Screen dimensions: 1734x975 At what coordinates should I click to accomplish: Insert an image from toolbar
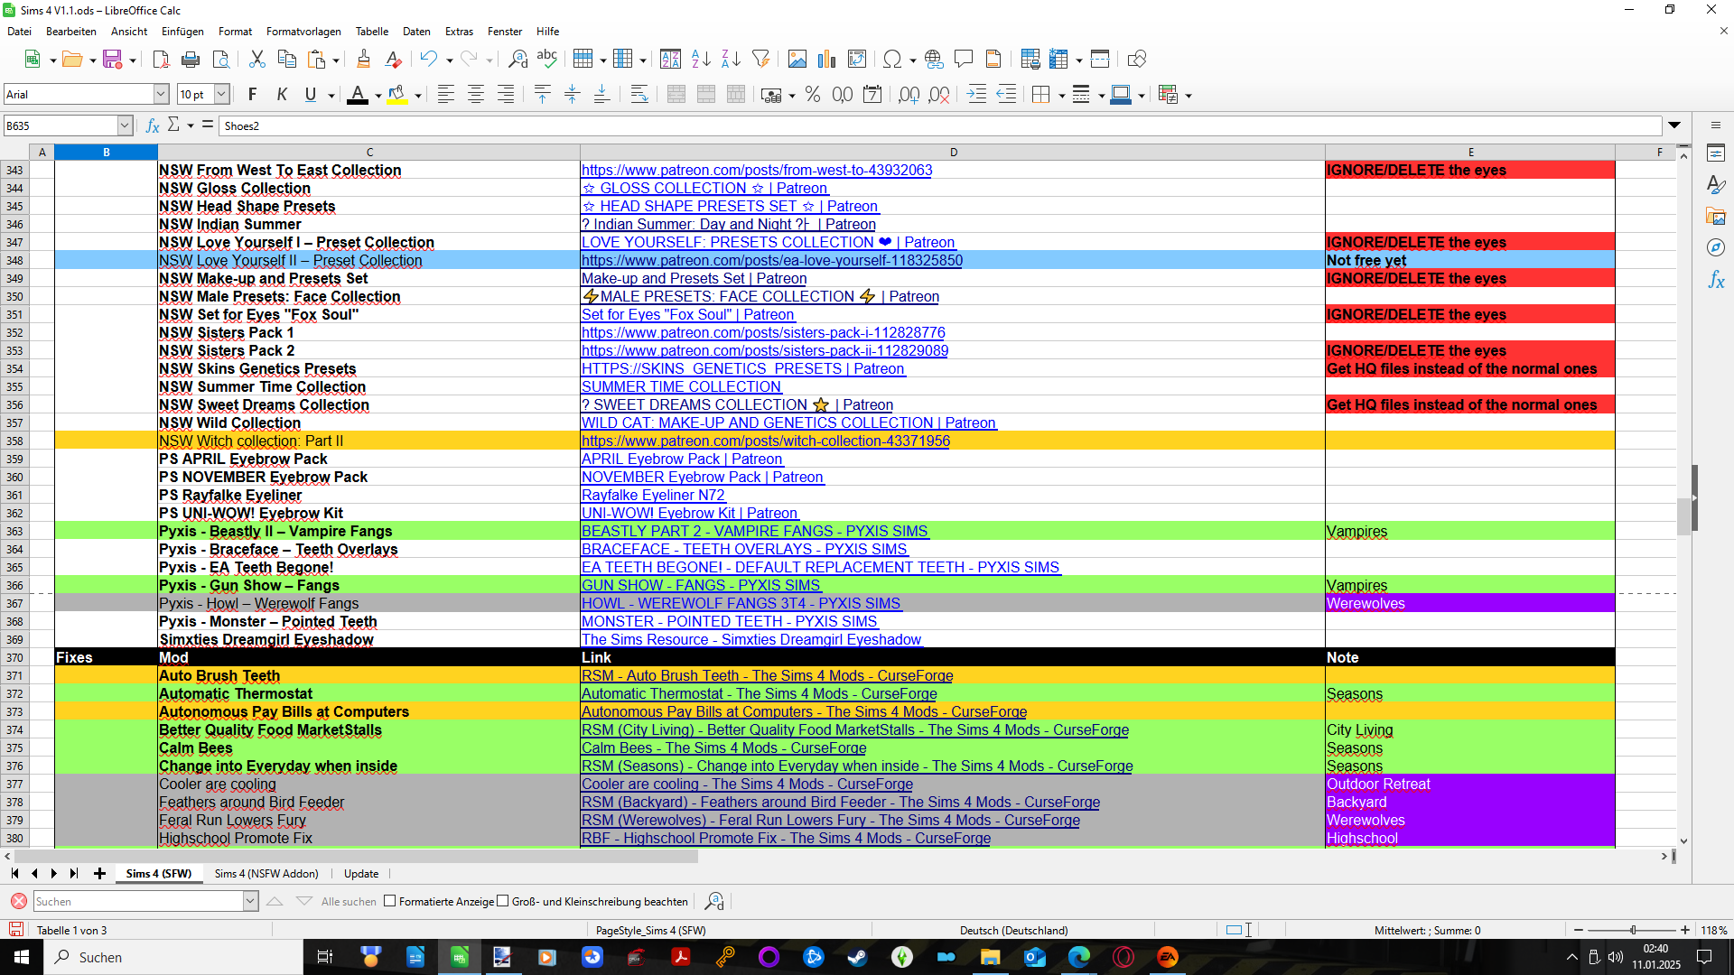pos(797,60)
